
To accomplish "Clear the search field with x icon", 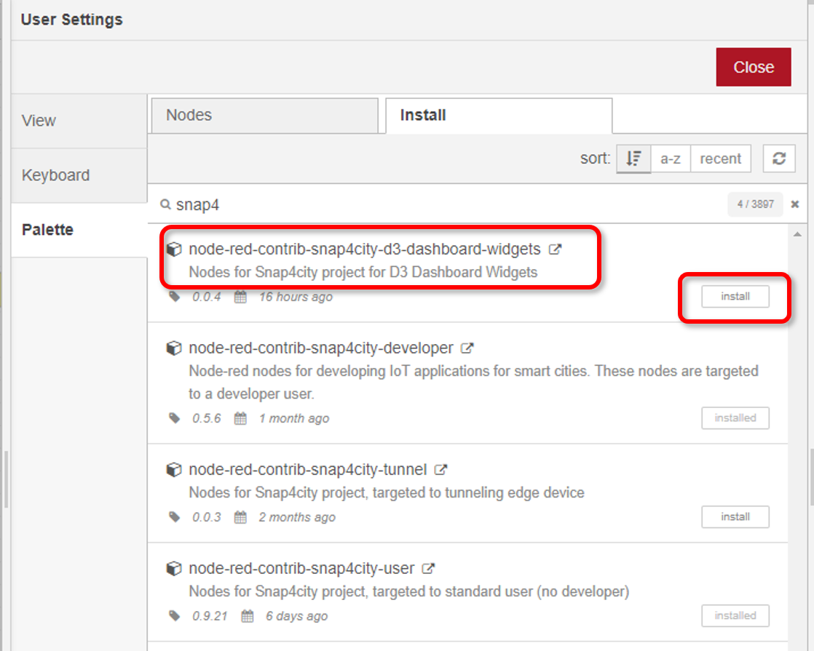I will [795, 204].
